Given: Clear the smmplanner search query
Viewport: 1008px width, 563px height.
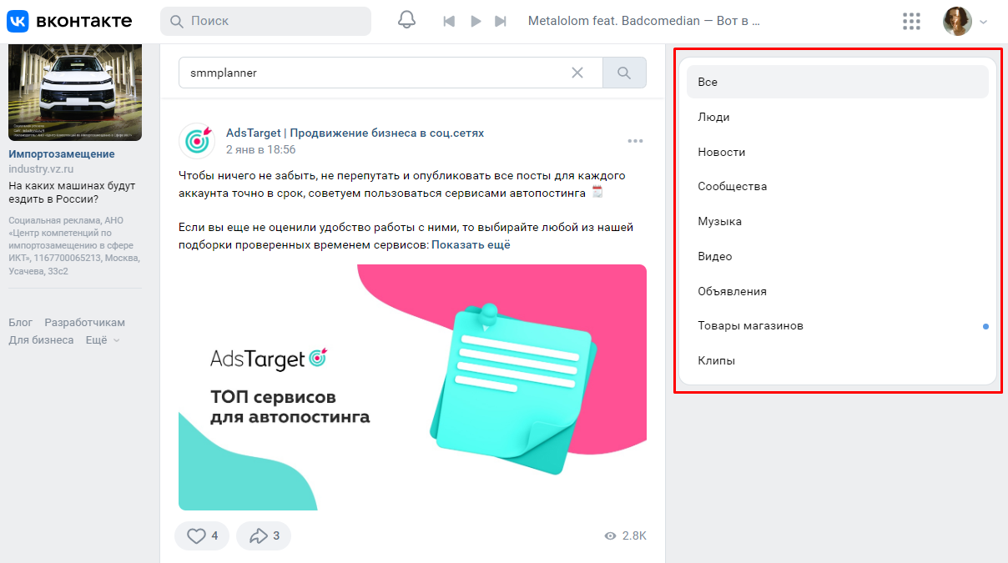Looking at the screenshot, I should [x=577, y=73].
